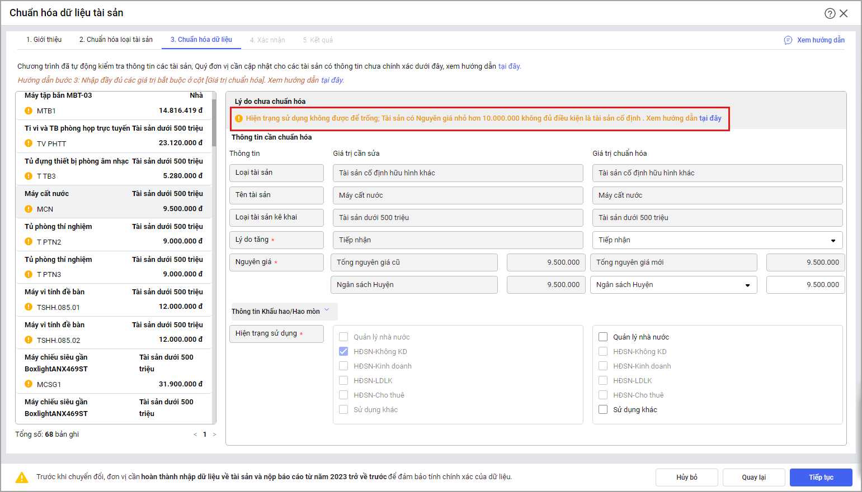Check Quản lý nhà nước in chuẩn hóa column

tap(603, 337)
